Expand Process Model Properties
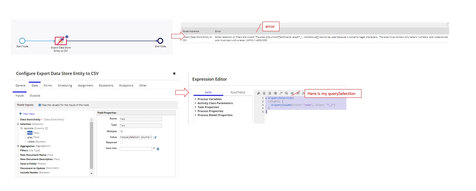The width and height of the screenshot is (476, 191). (196, 115)
